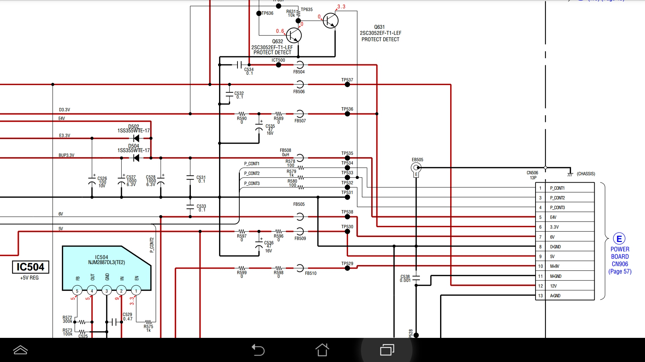Click the C526 capacitor symbol
This screenshot has width=645, height=362.
point(92,180)
